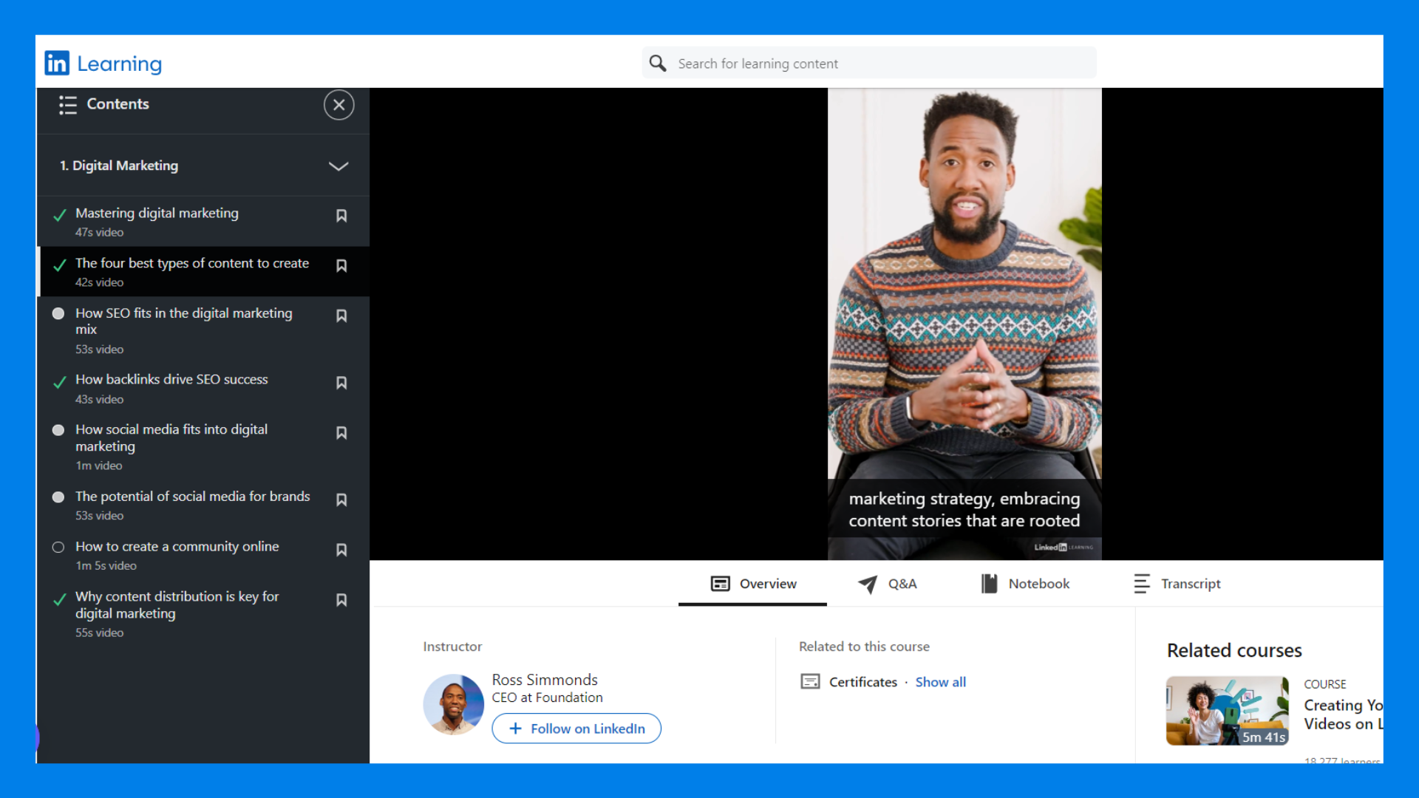Click the bookmark icon on 'Mastering digital marketing'
This screenshot has height=798, width=1419.
click(x=341, y=215)
